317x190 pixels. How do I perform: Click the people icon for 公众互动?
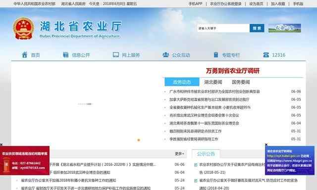pos(166,55)
